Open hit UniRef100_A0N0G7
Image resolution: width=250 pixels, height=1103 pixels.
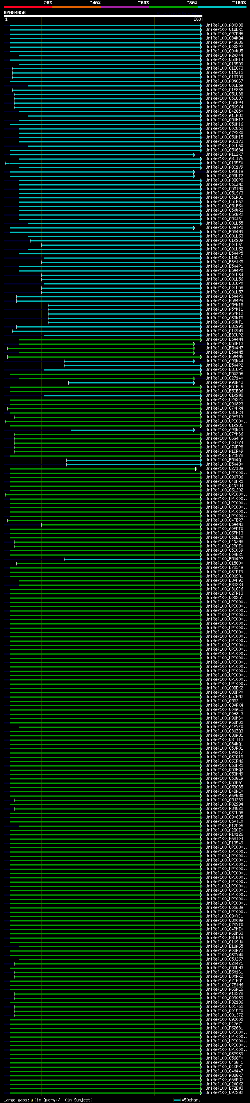(x=224, y=81)
